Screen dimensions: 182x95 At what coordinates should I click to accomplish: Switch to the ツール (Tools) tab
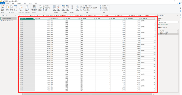[x=30, y=3]
